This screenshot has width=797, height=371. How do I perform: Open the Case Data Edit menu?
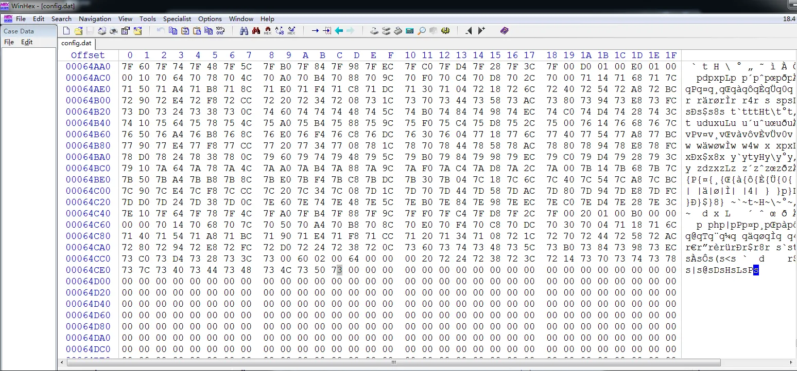[27, 42]
